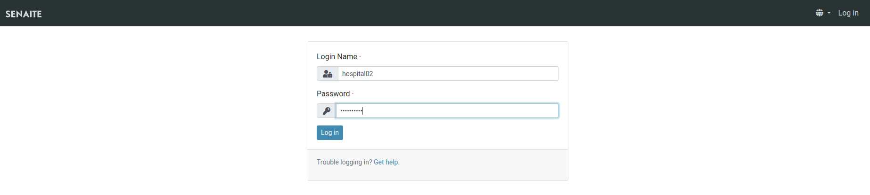Click the required dot next to Login Name
This screenshot has width=870, height=195.
[x=360, y=57]
